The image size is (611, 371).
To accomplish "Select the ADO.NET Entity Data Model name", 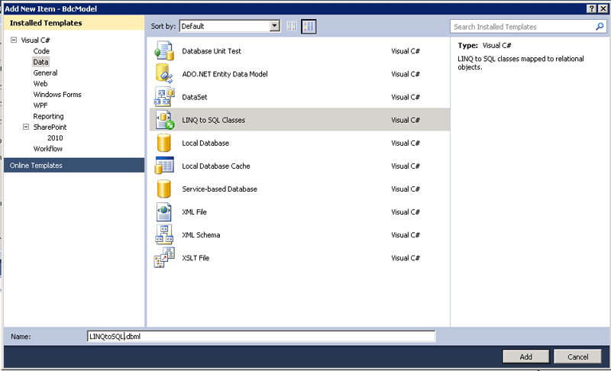I will tap(225, 74).
